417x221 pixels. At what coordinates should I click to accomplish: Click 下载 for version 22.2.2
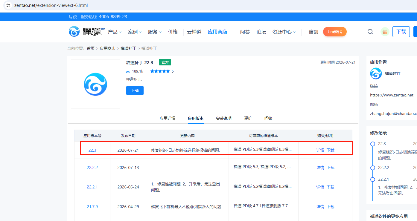[x=331, y=168]
